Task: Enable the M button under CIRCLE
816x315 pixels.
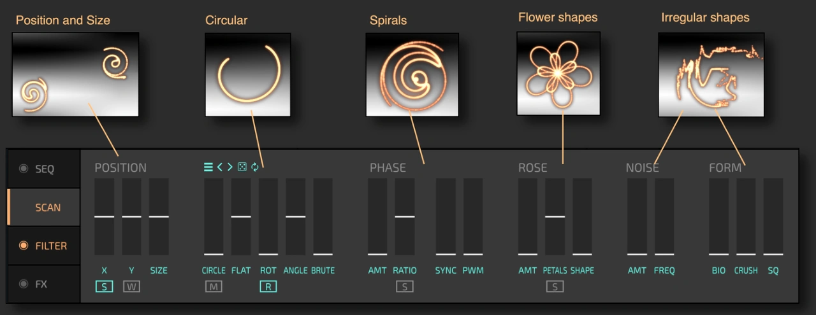Action: [x=214, y=286]
